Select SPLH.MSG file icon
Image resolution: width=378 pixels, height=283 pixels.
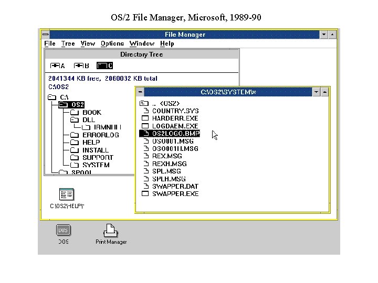pos(146,179)
